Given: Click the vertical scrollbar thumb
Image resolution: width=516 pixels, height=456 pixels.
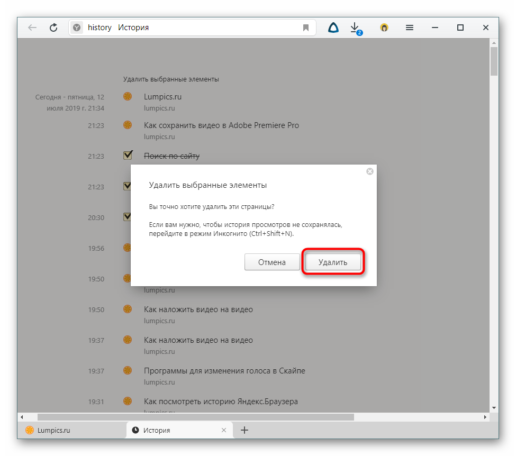Looking at the screenshot, I should (x=494, y=61).
